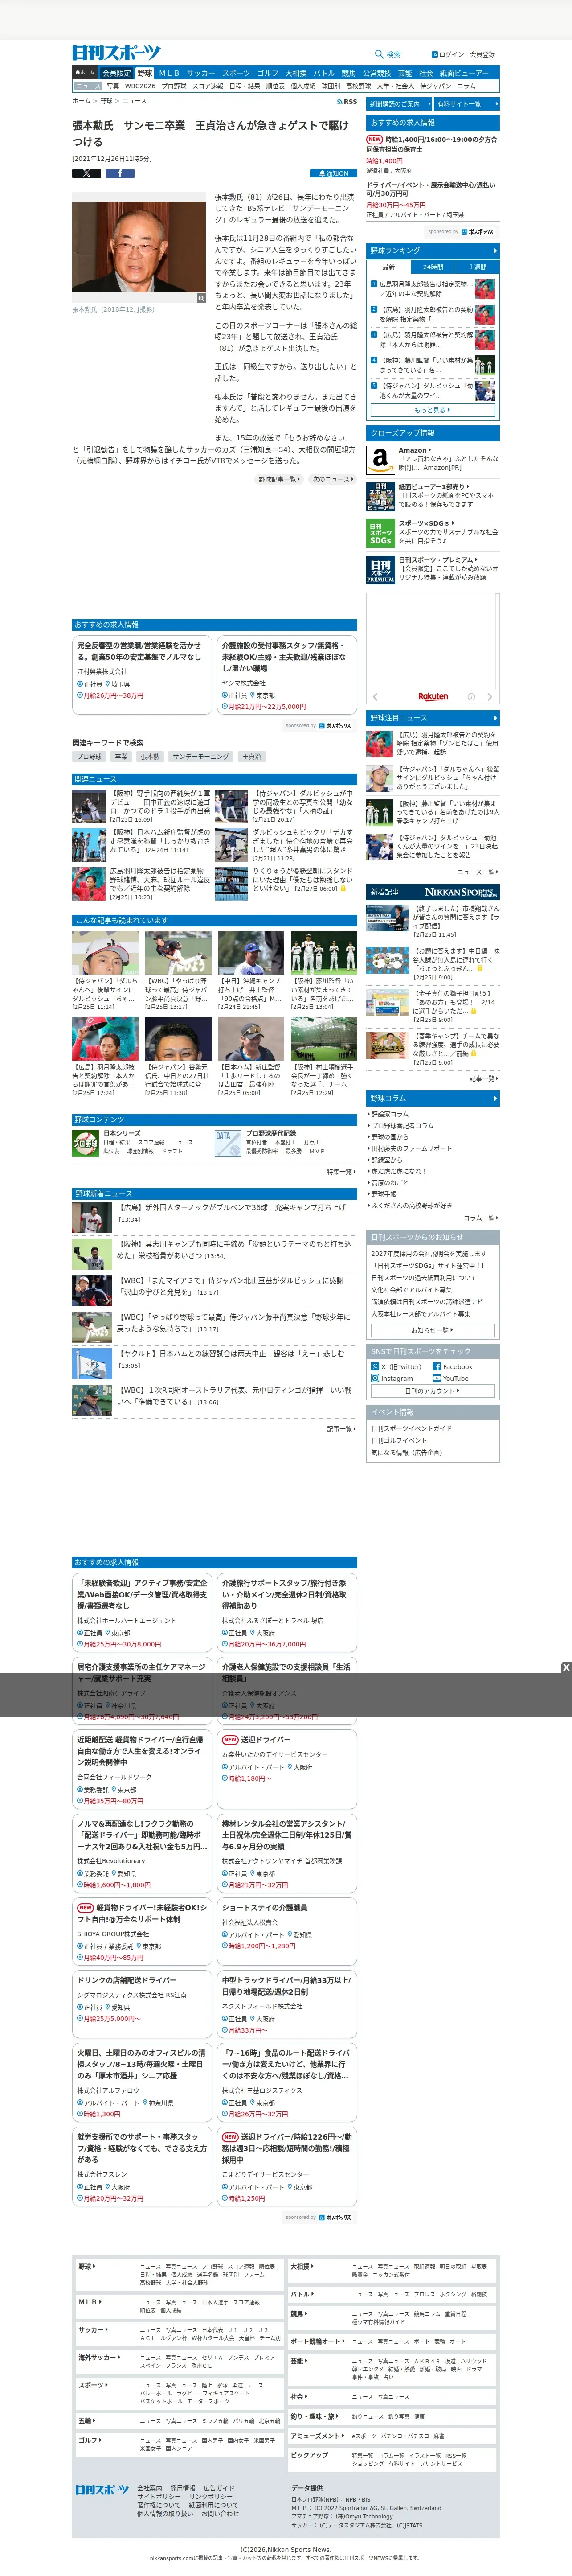Open the Amazon logo in the close-up info section
572x2576 pixels.
(380, 459)
